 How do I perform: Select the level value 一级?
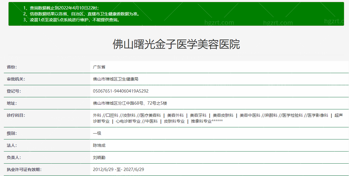[97, 133]
